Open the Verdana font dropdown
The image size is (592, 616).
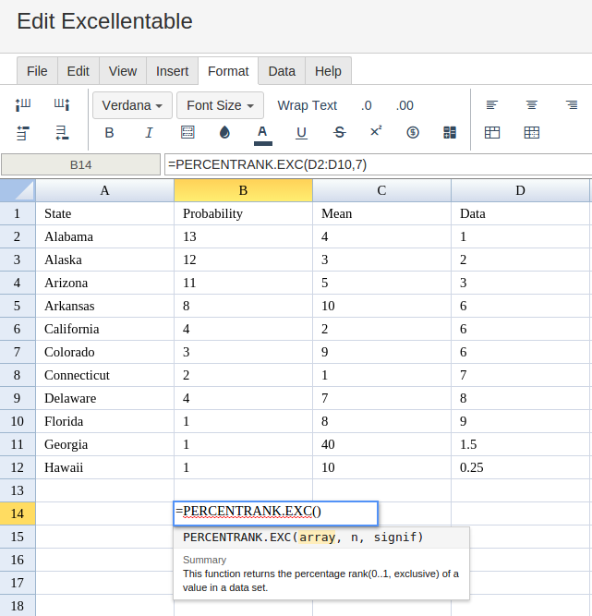point(132,105)
